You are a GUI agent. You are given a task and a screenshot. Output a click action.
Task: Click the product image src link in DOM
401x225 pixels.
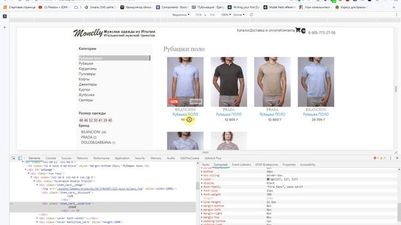click(x=100, y=189)
